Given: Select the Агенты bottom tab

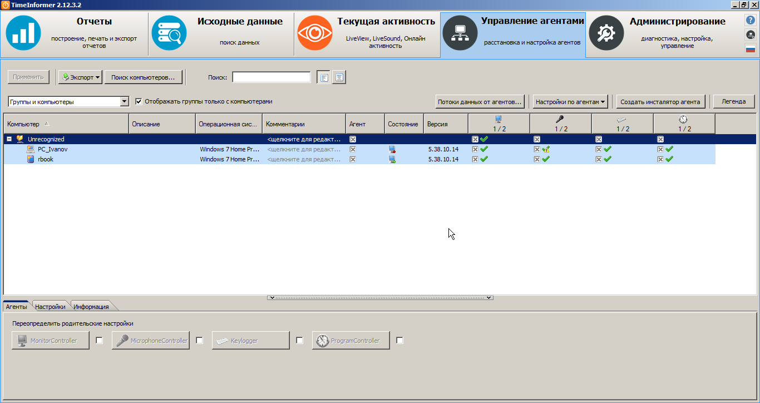Looking at the screenshot, I should pos(17,307).
